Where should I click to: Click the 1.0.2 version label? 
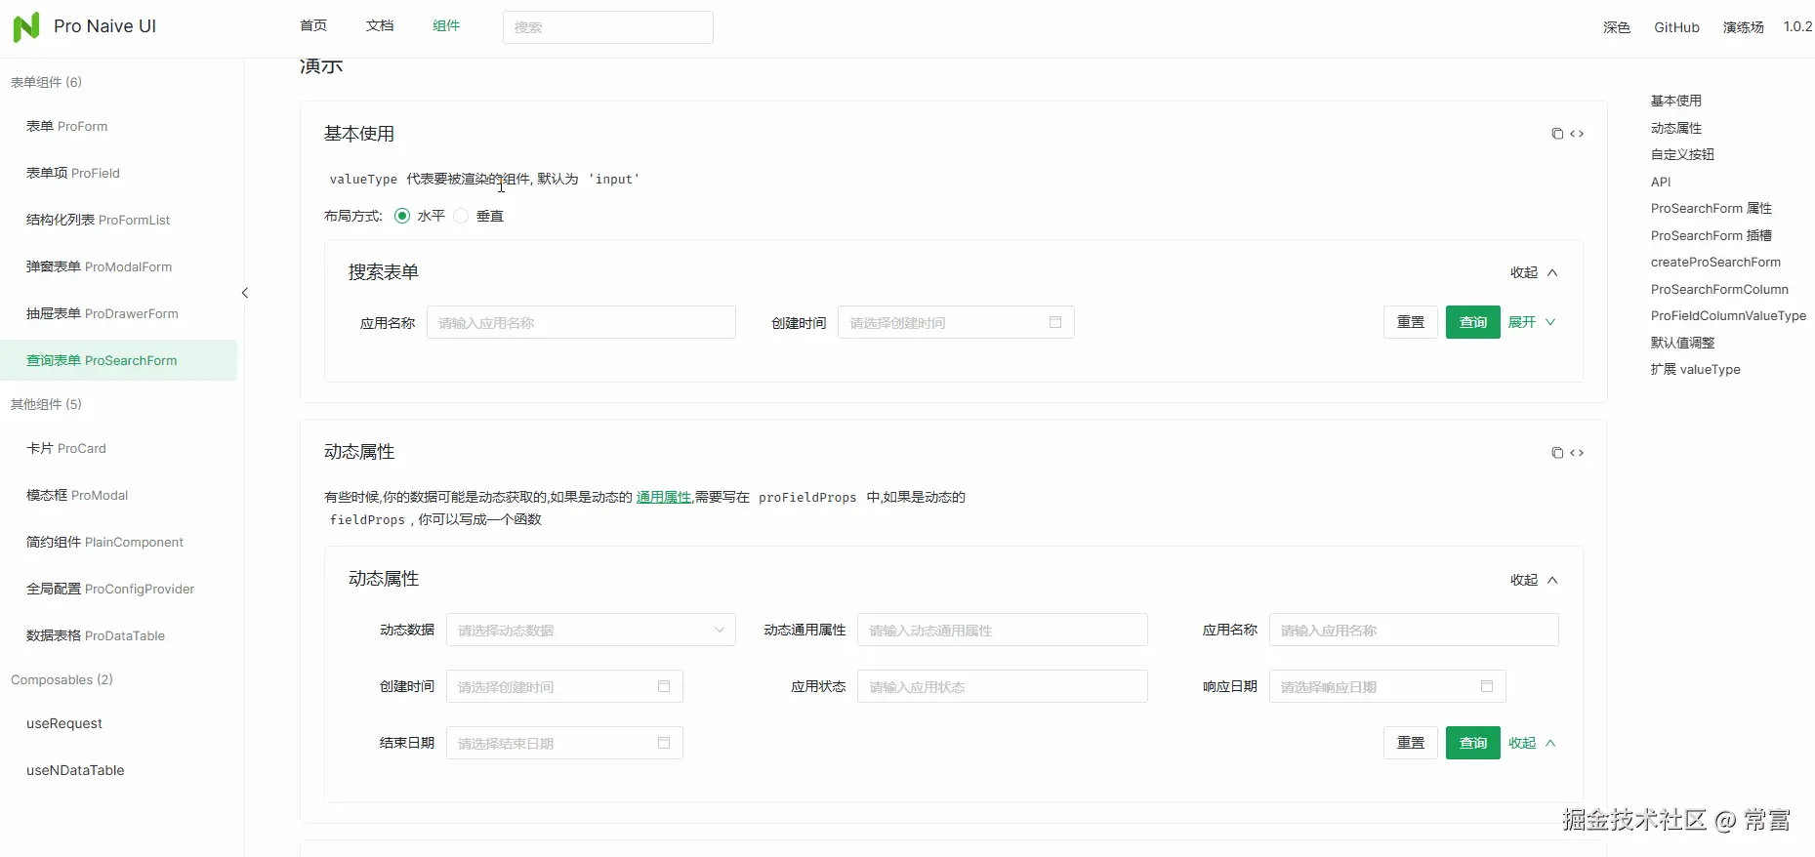point(1798,27)
